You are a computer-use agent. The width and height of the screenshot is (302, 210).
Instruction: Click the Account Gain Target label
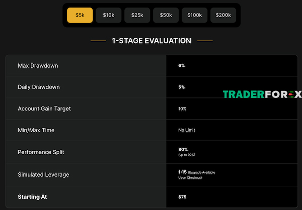[x=45, y=109]
